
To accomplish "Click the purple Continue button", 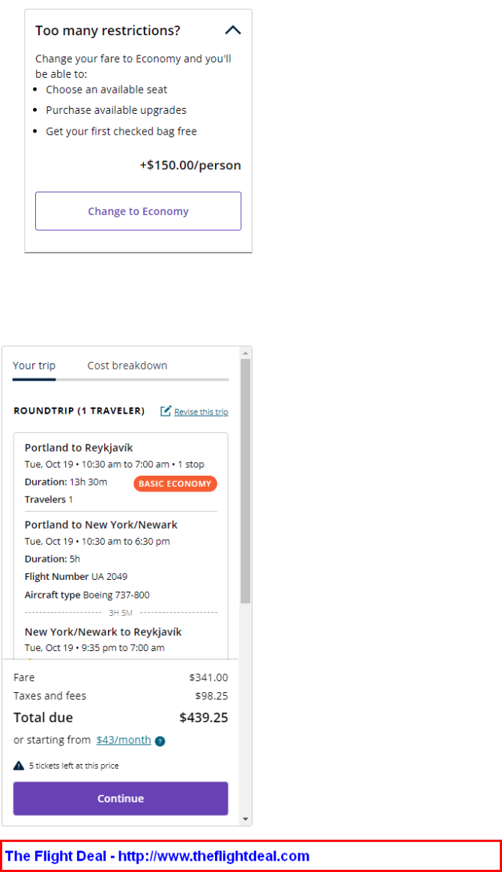I will point(121,799).
